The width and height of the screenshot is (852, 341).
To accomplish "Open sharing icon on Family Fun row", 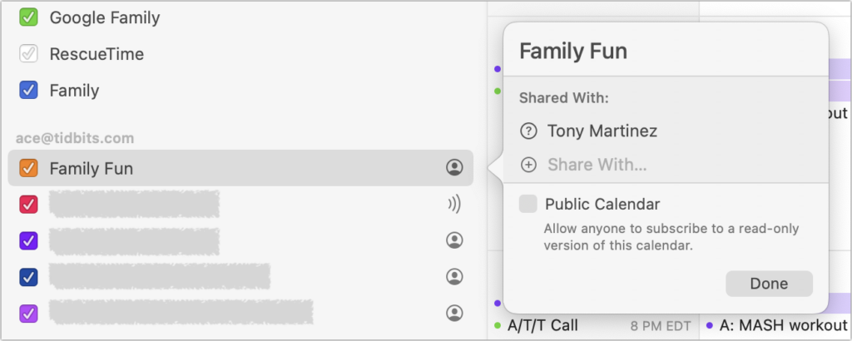I will [454, 168].
